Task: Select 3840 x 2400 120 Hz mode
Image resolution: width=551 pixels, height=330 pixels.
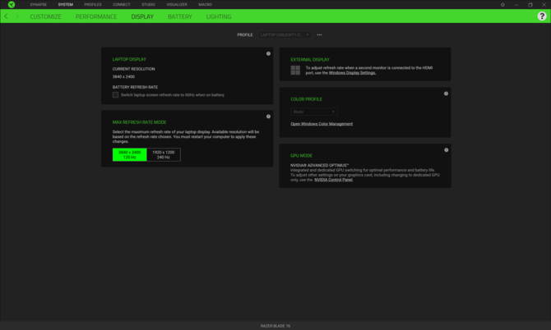Action: [130, 154]
